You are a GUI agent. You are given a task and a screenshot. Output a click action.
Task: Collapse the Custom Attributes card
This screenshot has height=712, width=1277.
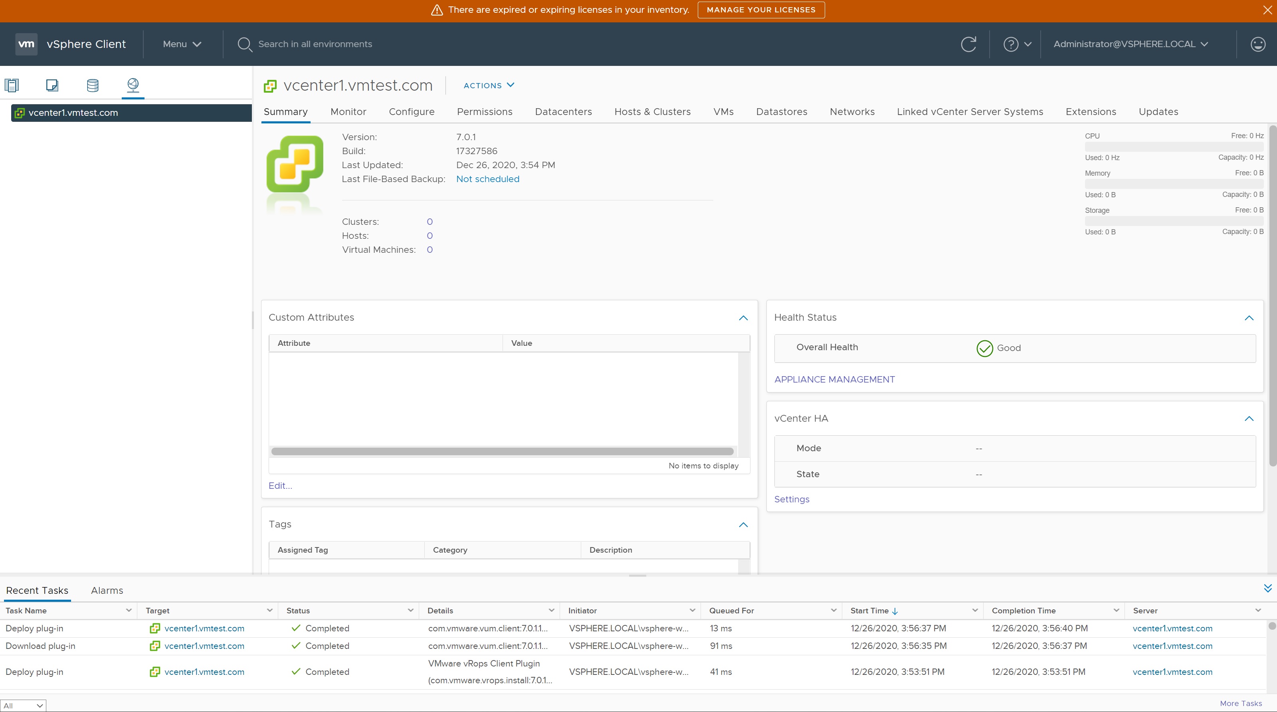click(743, 318)
